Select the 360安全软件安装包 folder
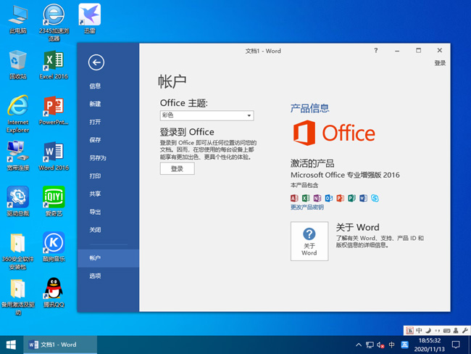This screenshot has width=471, height=354. pos(18,251)
